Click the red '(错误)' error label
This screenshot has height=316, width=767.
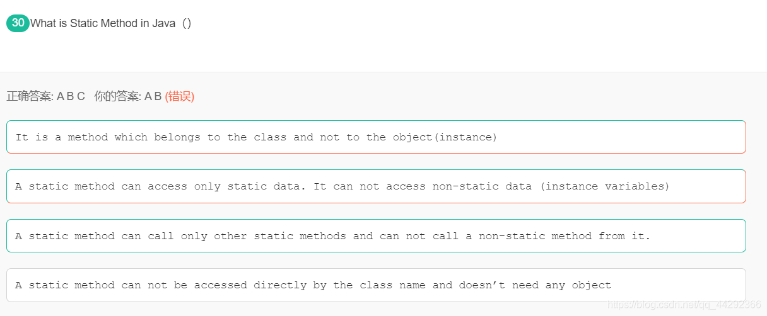(x=180, y=96)
